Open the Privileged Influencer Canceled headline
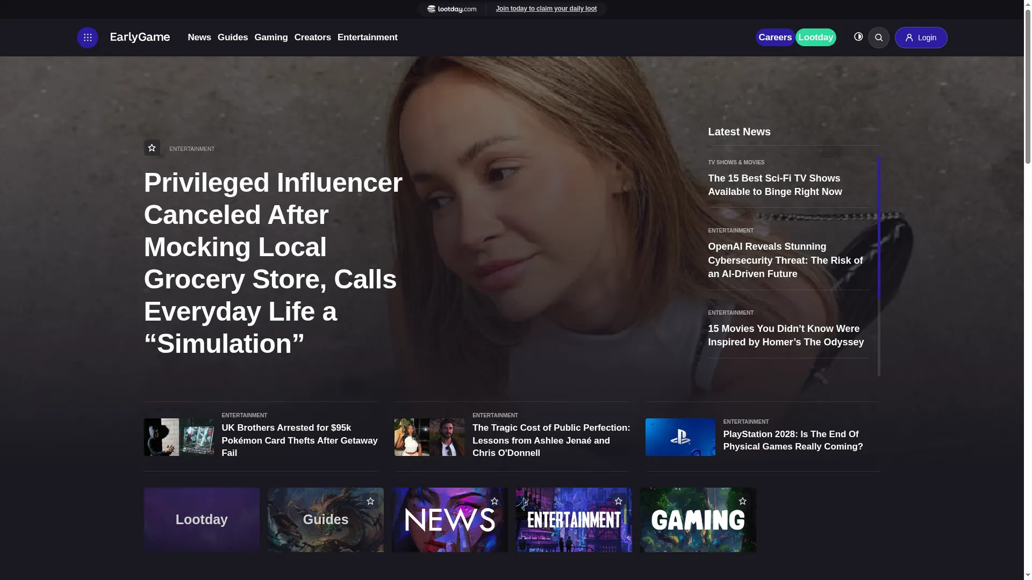Image resolution: width=1032 pixels, height=580 pixels. coord(273,263)
